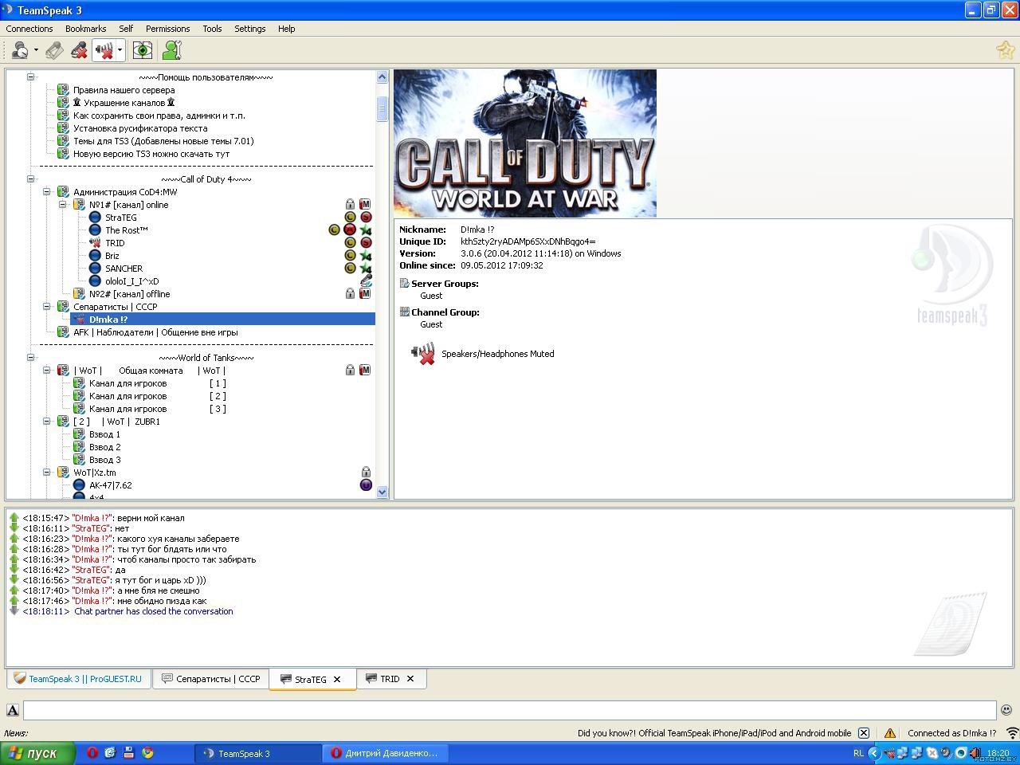
Task: Toggle the Subscribe to All Channels eye icon
Action: point(143,50)
